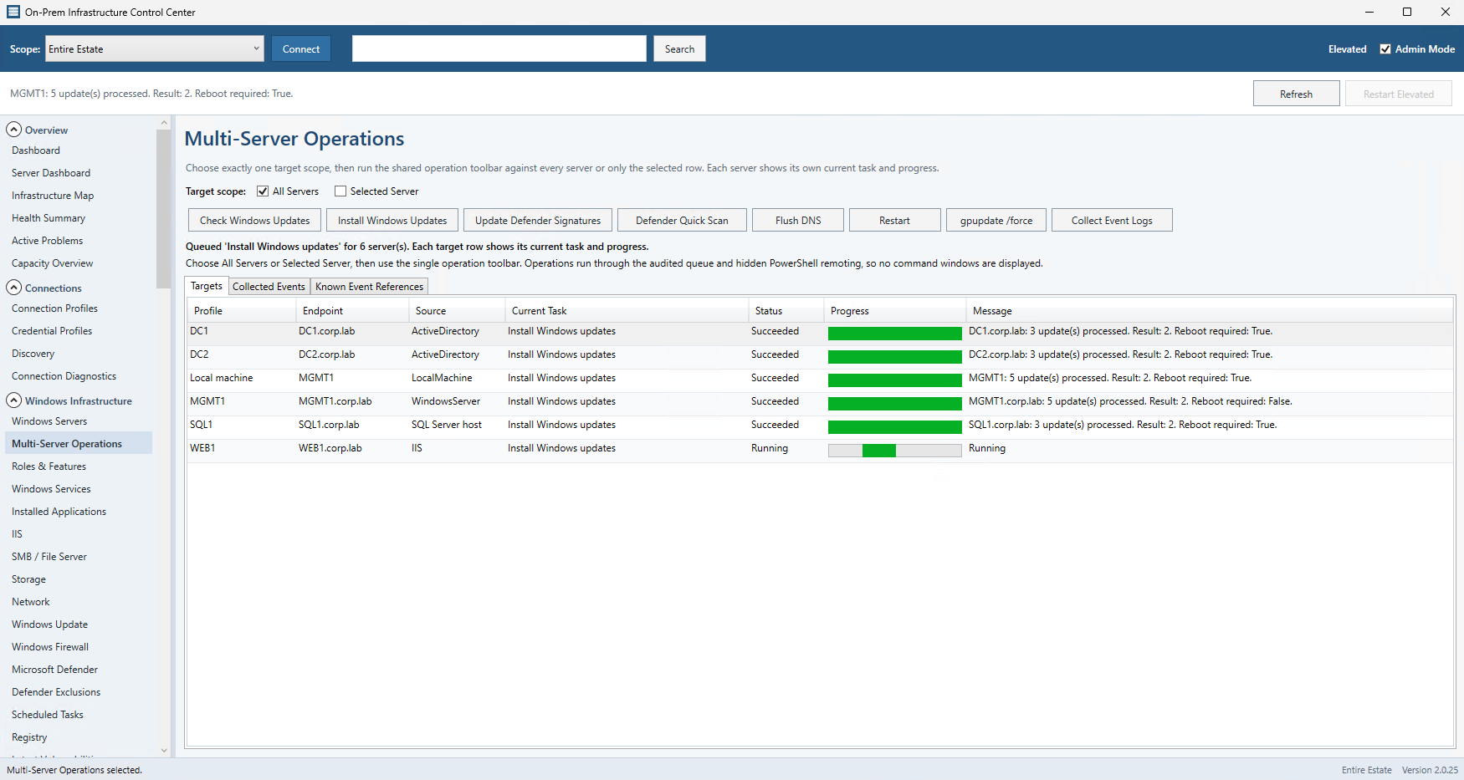The image size is (1464, 780).
Task: Open Dashboard in the sidebar
Action: coord(36,150)
